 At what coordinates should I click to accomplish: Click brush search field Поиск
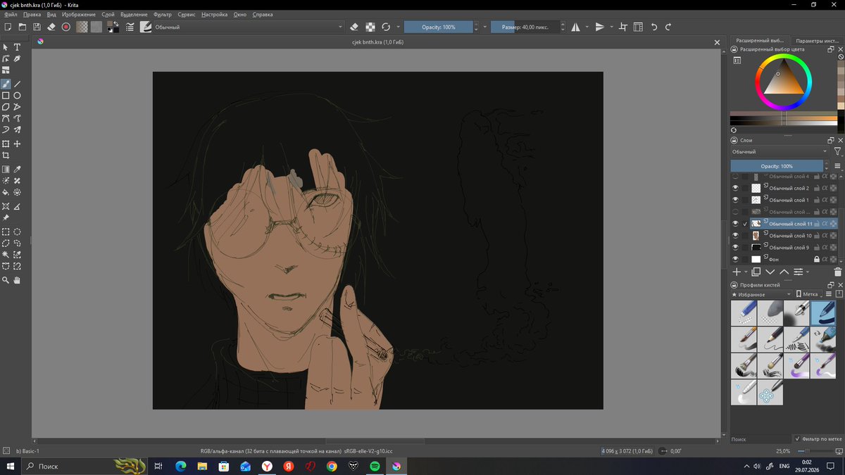point(760,438)
